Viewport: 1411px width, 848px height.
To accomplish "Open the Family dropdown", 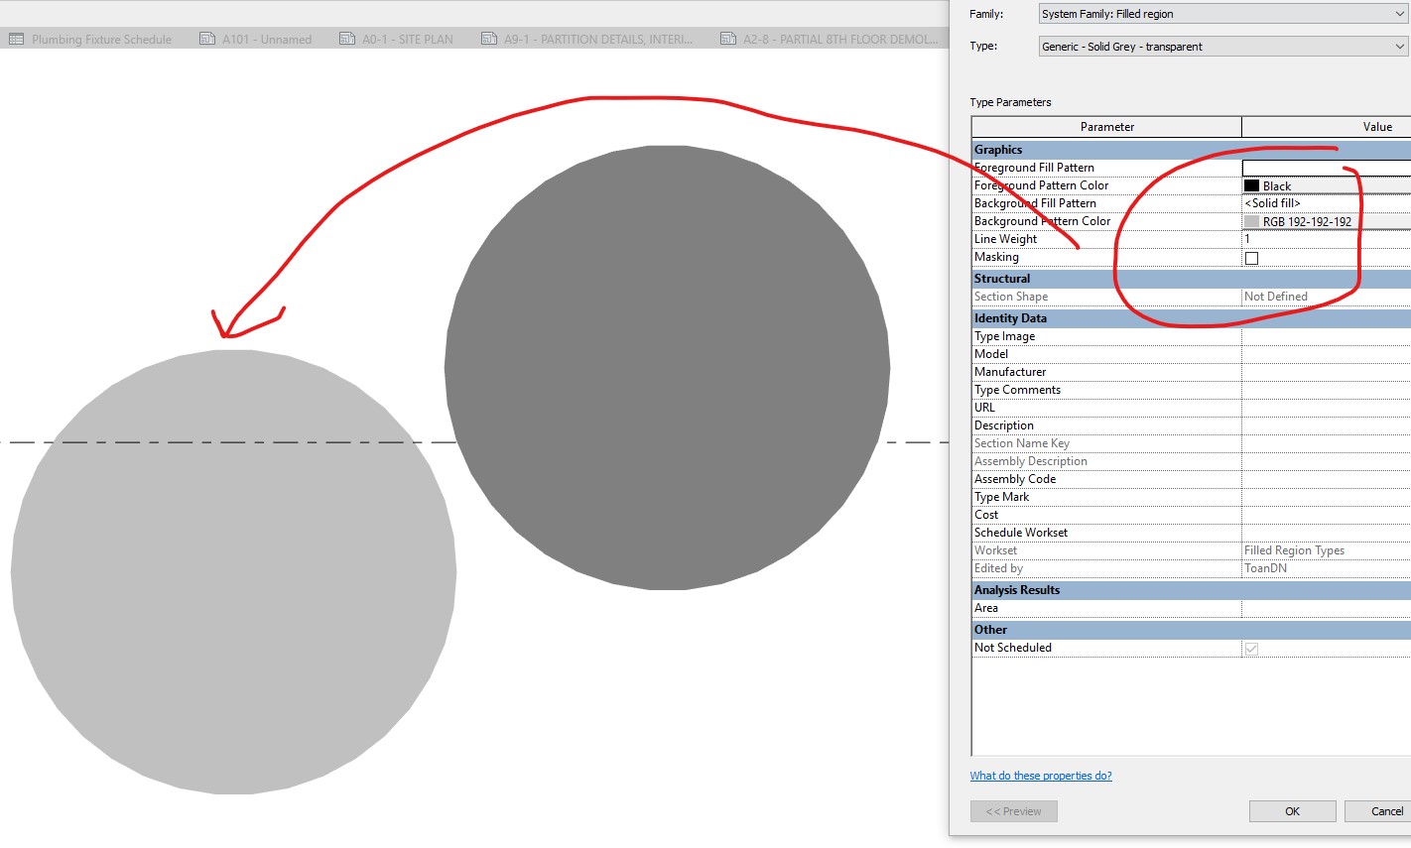I will tap(1397, 13).
